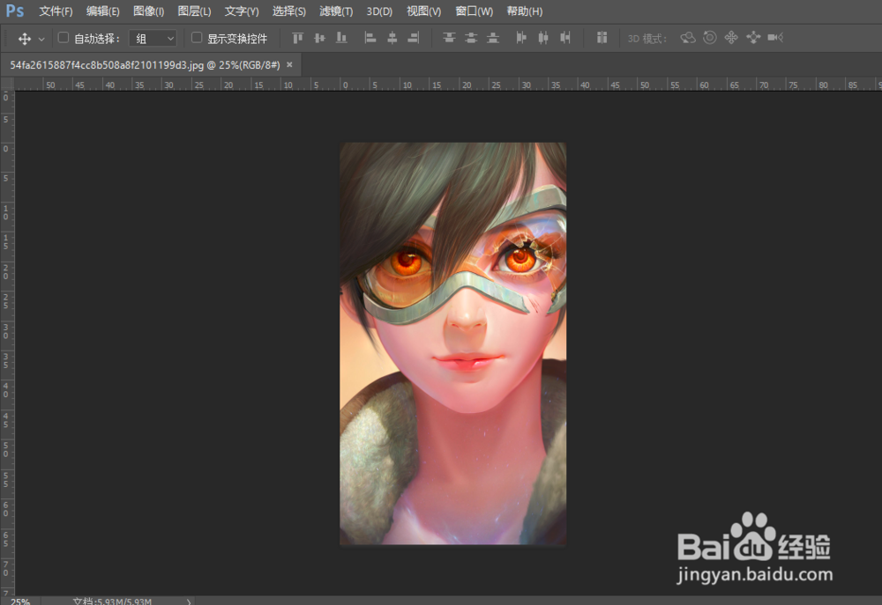Click Align left edges icon
This screenshot has height=605, width=882.
(x=370, y=38)
